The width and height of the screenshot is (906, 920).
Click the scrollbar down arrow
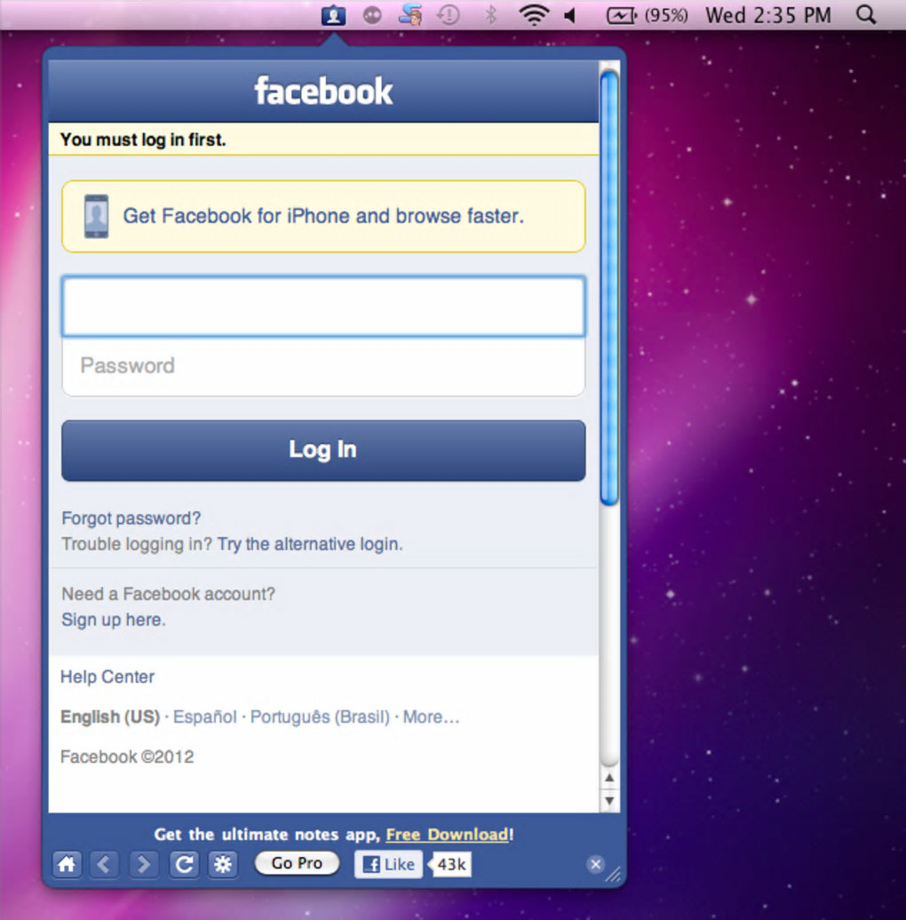[609, 801]
